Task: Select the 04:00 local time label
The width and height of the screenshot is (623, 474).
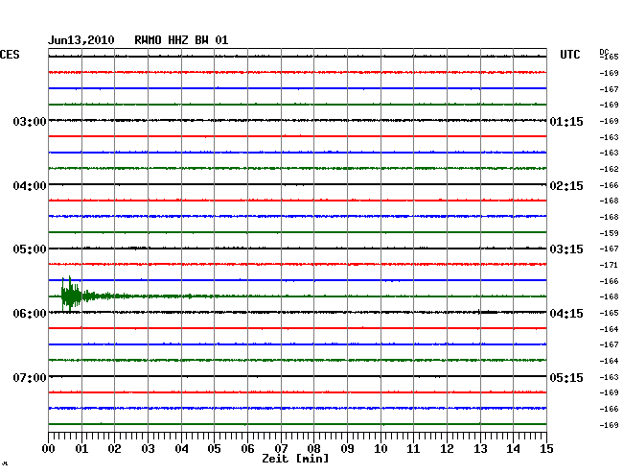Action: pos(30,186)
